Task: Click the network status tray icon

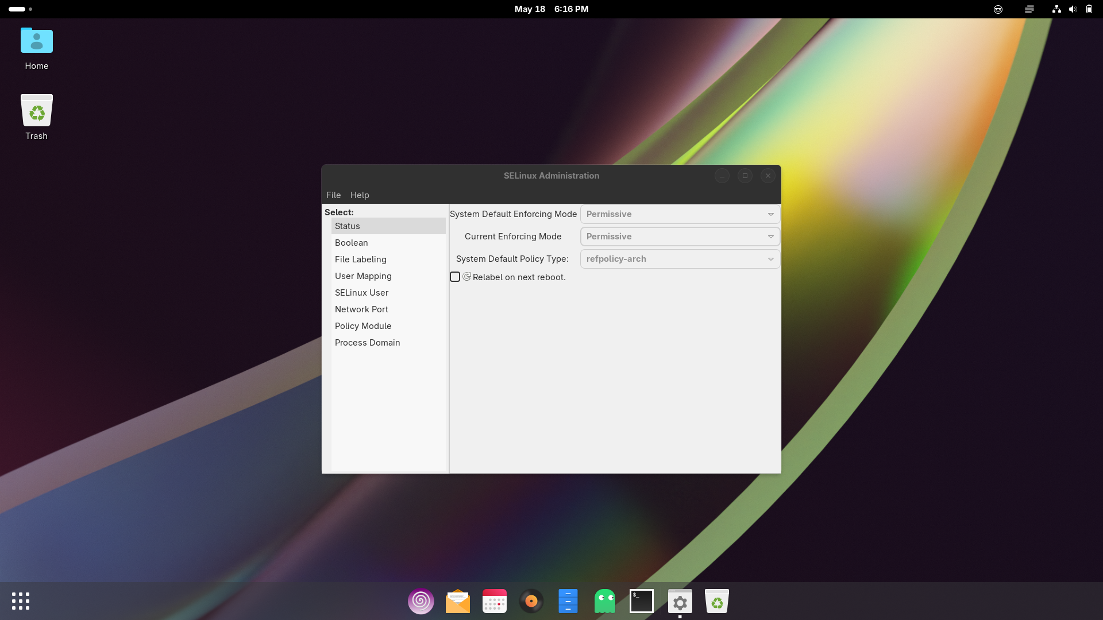Action: (x=1056, y=9)
